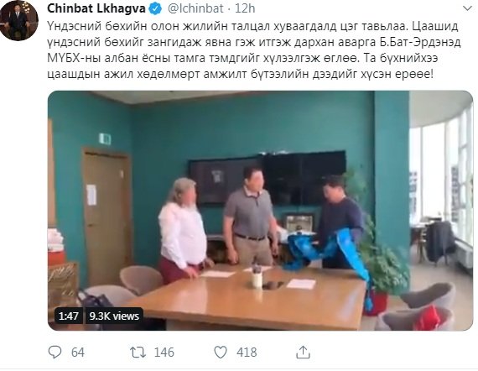Expand the tweet options chevron menu
Image resolution: width=478 pixels, height=371 pixels.
(x=467, y=8)
